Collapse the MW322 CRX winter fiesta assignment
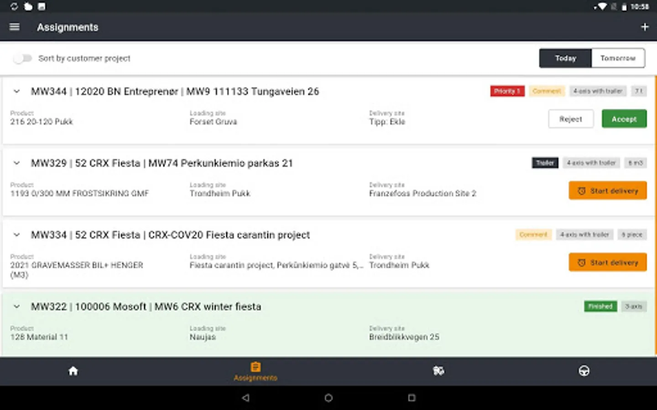 tap(16, 307)
